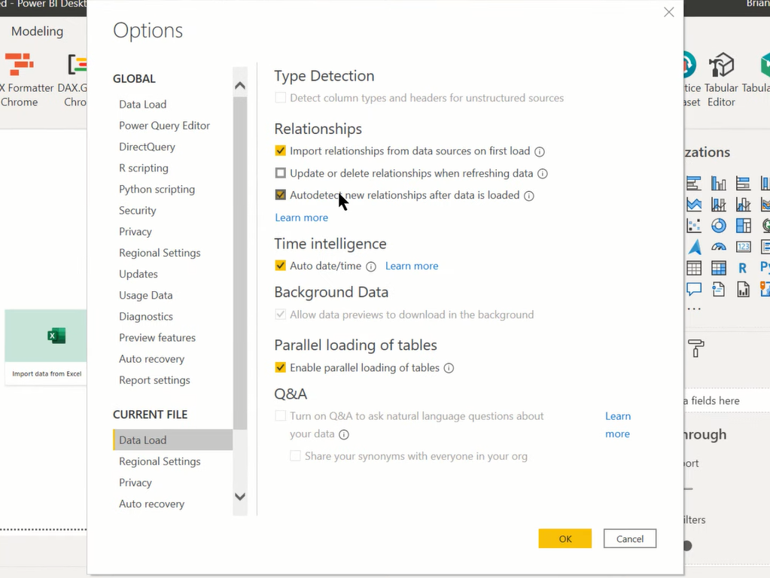
Task: Open Learn more link under Relationships
Action: [302, 217]
